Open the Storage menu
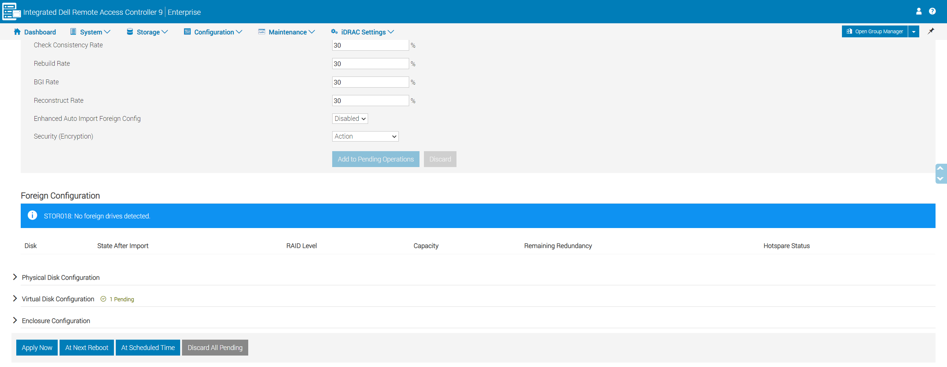 coord(152,32)
